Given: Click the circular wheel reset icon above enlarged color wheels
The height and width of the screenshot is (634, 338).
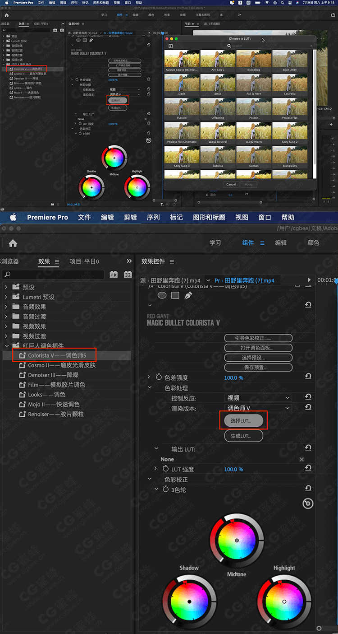Looking at the screenshot, I should pyautogui.click(x=308, y=503).
